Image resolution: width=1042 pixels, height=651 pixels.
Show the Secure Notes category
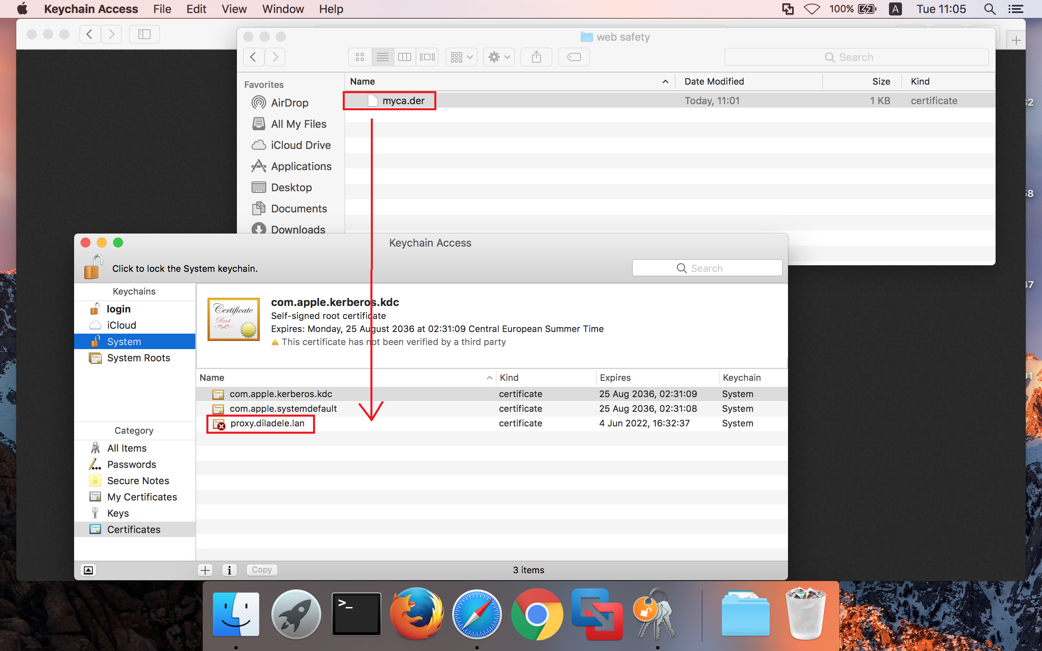[x=135, y=481]
